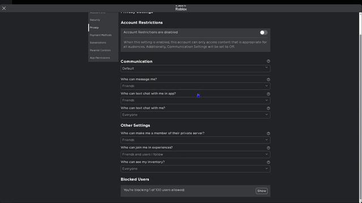362x203 pixels.
Task: Open private server membership dropdown
Action: click(x=195, y=140)
